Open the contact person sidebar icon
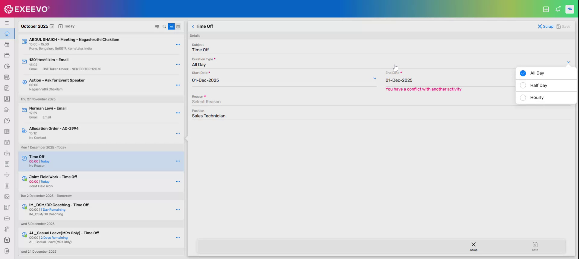 point(7,99)
